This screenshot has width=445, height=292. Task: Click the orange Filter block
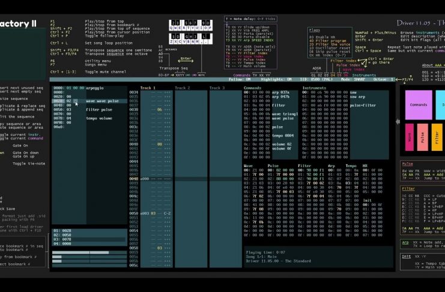437,138
